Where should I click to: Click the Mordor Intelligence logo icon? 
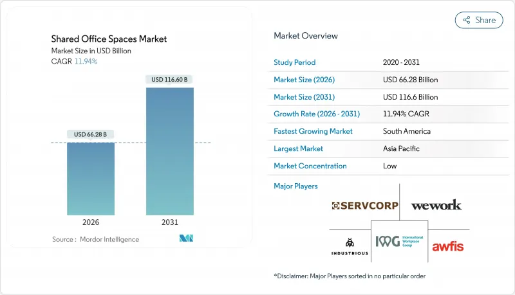tap(187, 239)
